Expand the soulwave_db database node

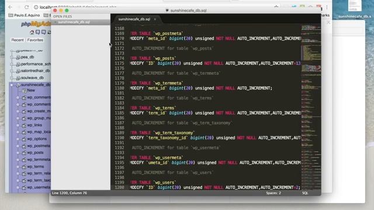pyautogui.click(x=12, y=78)
